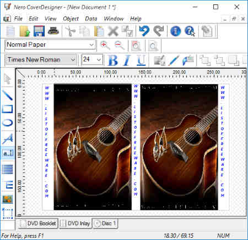This screenshot has height=240, width=248.
Task: Zoom in with the magnifier plus icon
Action: tap(105, 45)
